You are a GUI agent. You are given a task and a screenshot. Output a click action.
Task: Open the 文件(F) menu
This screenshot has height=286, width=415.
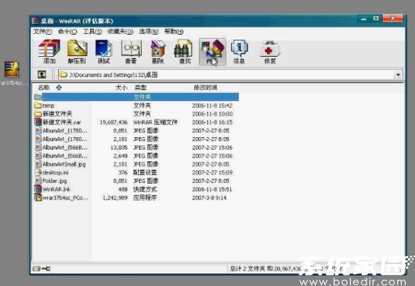click(42, 32)
